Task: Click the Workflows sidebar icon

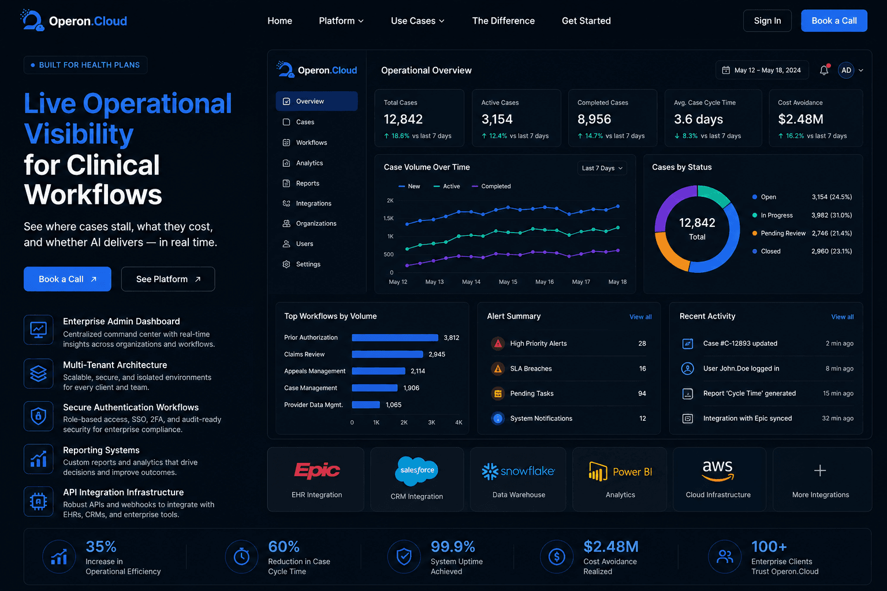Action: (x=286, y=143)
